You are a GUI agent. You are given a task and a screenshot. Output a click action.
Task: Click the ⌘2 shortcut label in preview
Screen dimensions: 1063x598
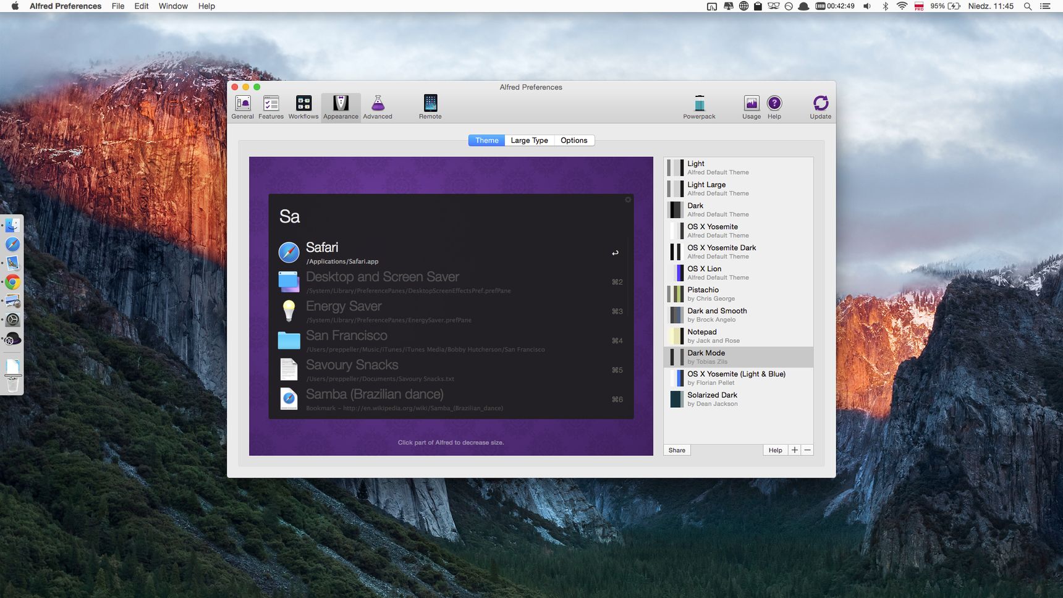tap(617, 282)
